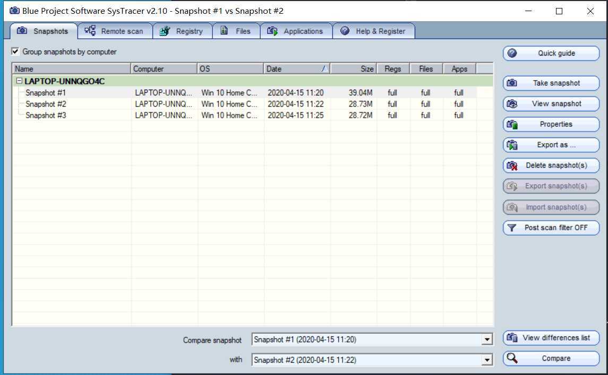Screen dimensions: 608x375
Task: Click the Export snapshot(s) icon
Action: (512, 186)
